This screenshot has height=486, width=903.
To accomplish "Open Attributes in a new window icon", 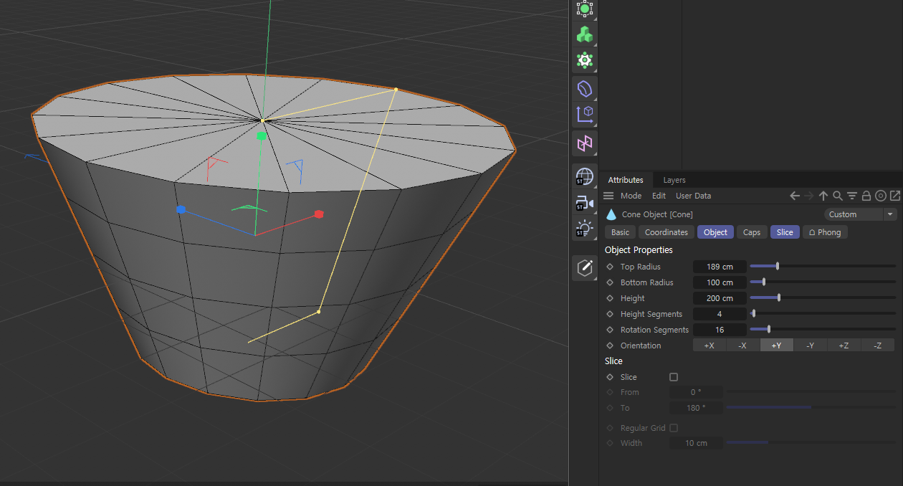I will pyautogui.click(x=895, y=196).
